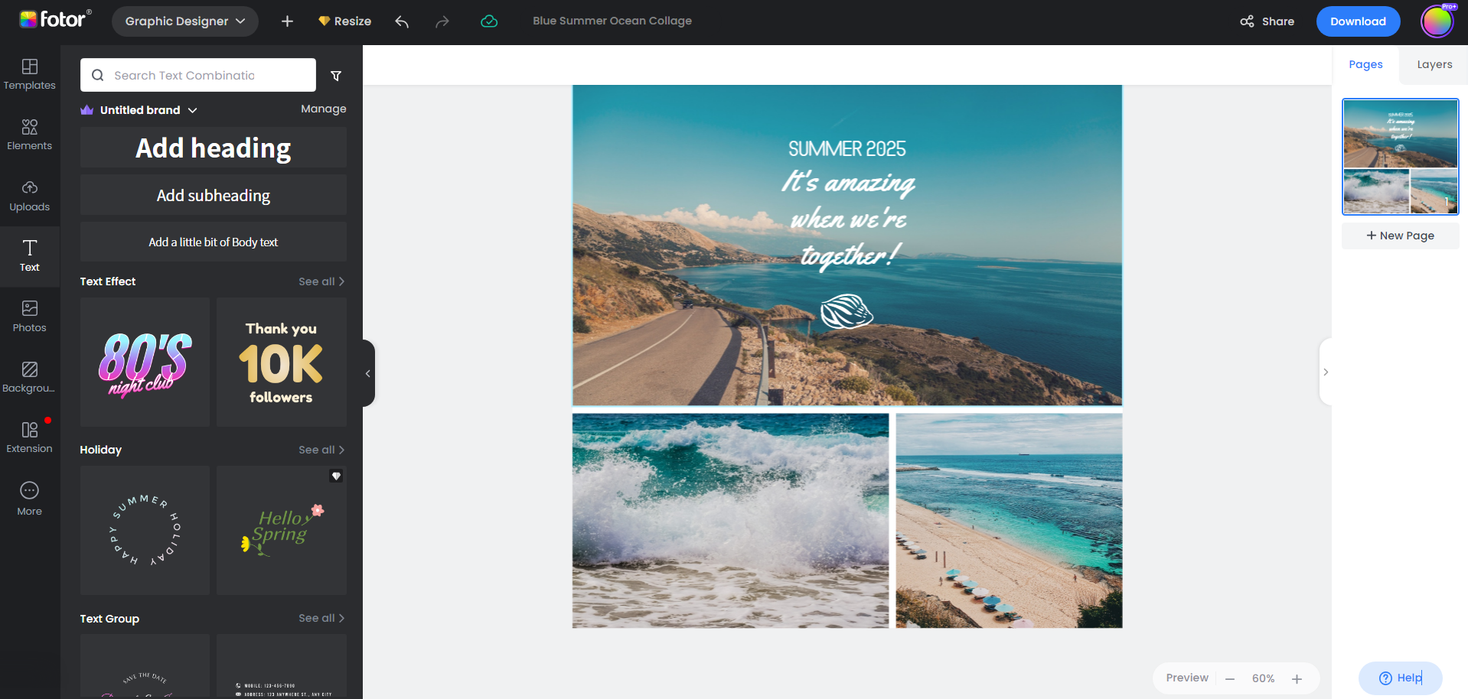
Task: Collapse the right pages panel
Action: coord(1326,372)
